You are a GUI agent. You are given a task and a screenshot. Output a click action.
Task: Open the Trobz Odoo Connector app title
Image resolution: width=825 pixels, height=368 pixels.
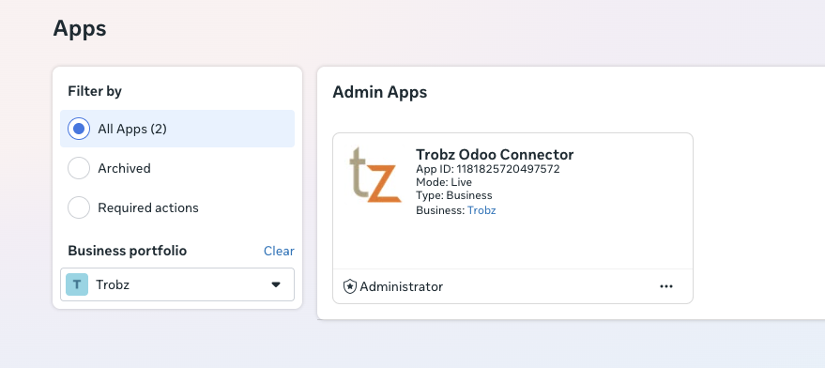[495, 155]
